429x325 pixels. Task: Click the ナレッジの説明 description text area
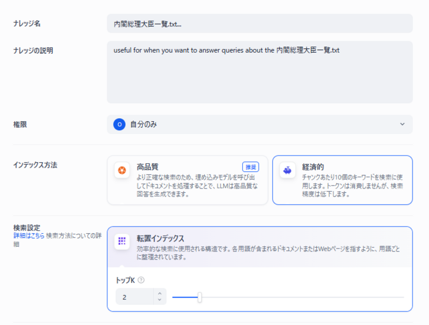(260, 72)
